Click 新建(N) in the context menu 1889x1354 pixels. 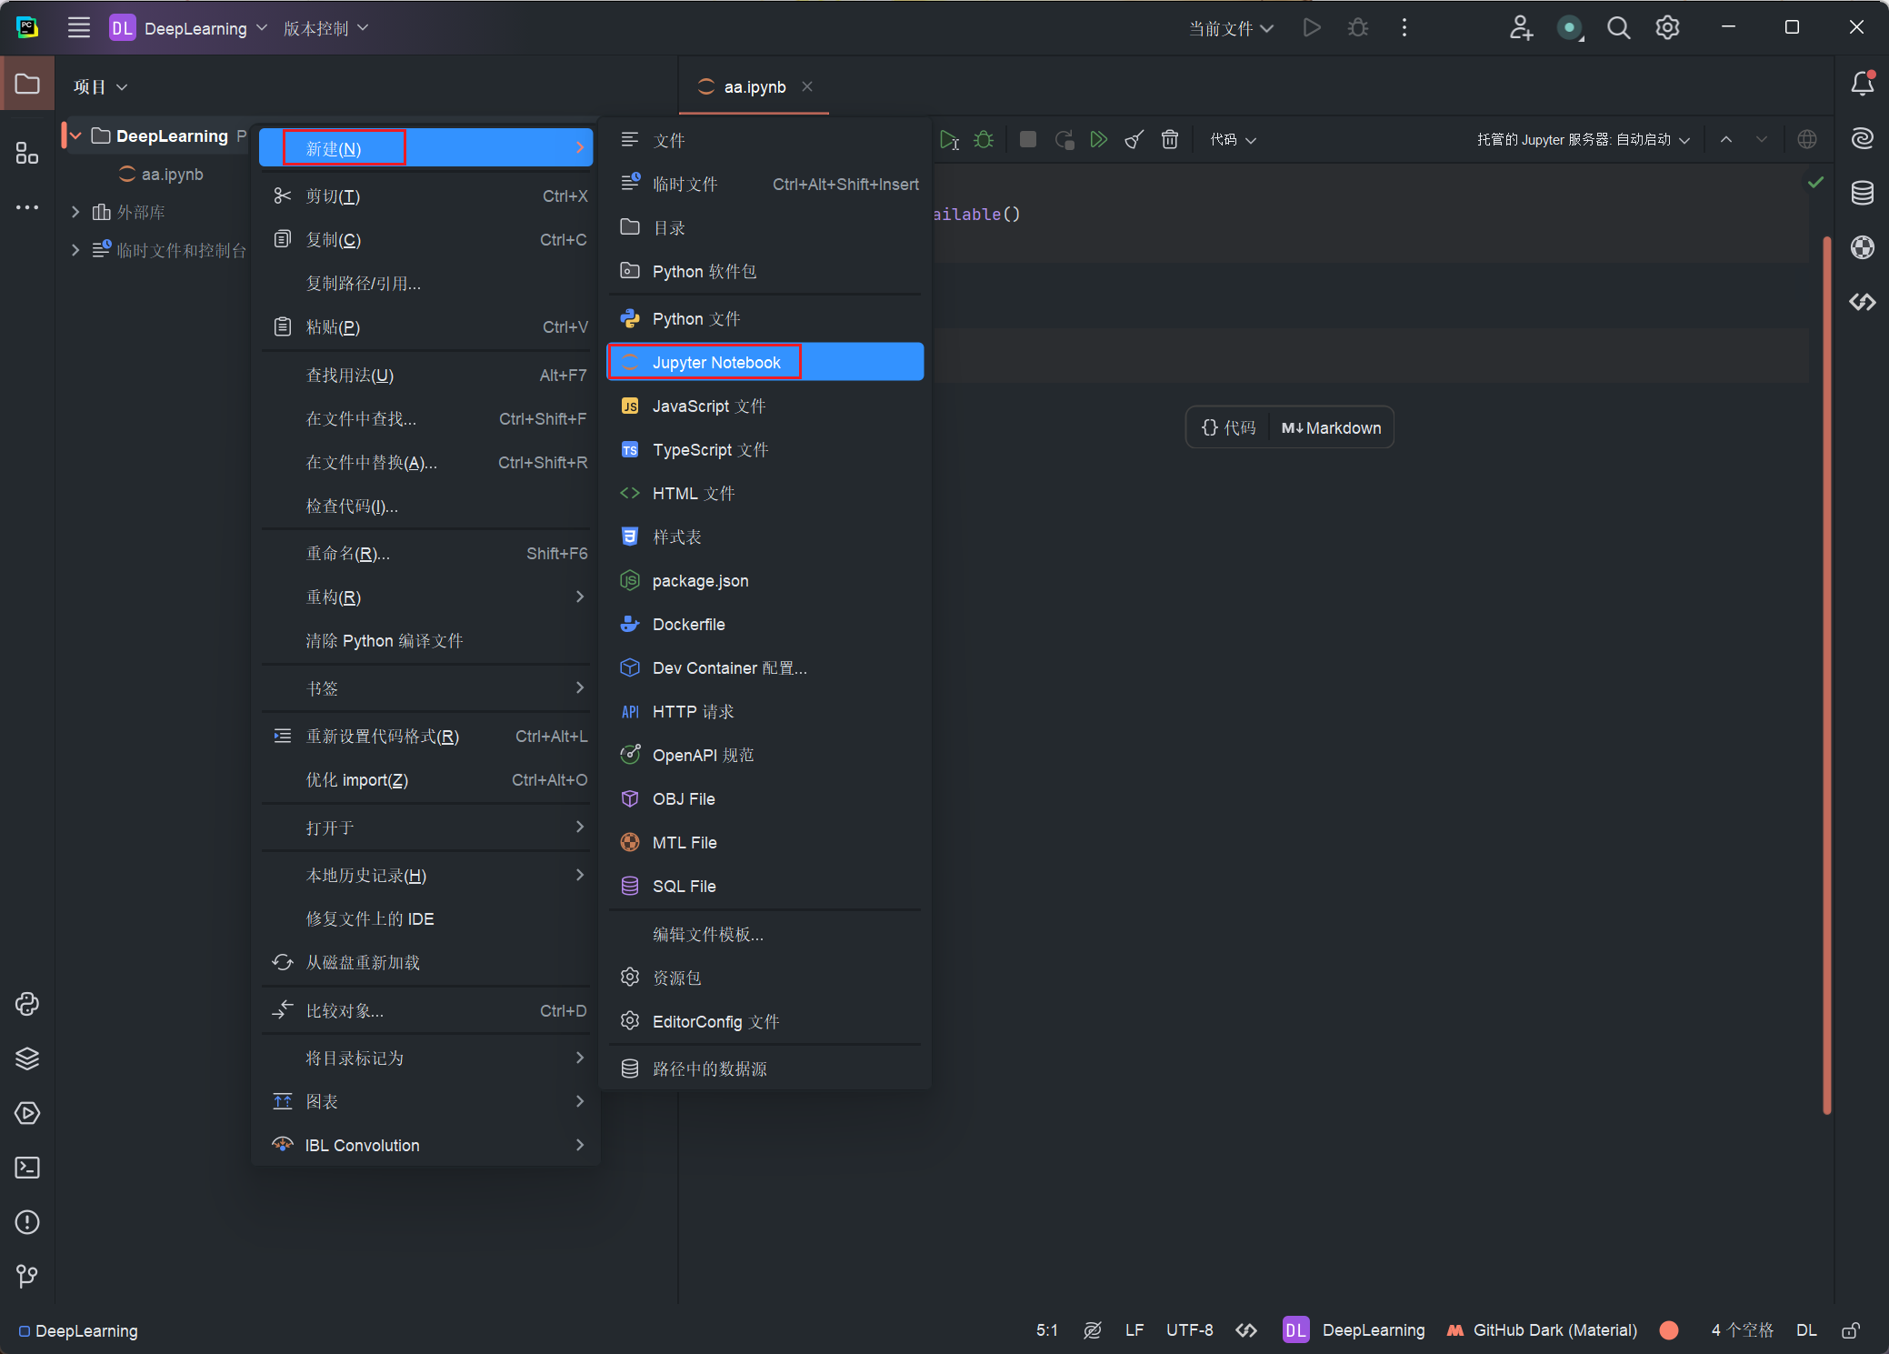(x=425, y=148)
